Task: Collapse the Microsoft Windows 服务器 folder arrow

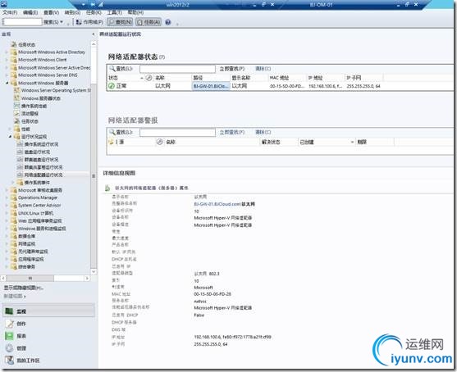Action: click(7, 83)
